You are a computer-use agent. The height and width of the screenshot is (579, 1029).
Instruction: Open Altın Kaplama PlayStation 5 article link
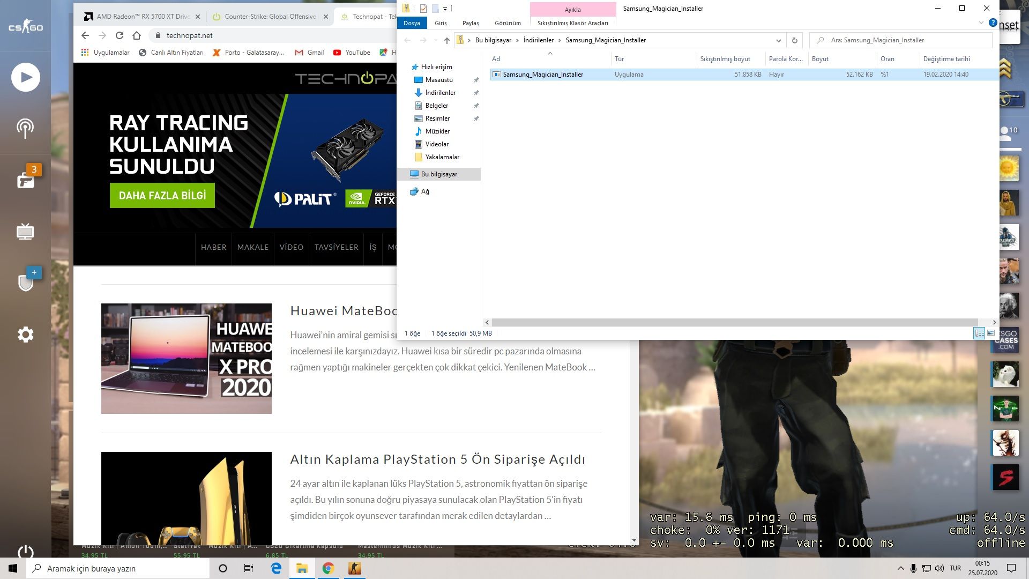coord(437,459)
